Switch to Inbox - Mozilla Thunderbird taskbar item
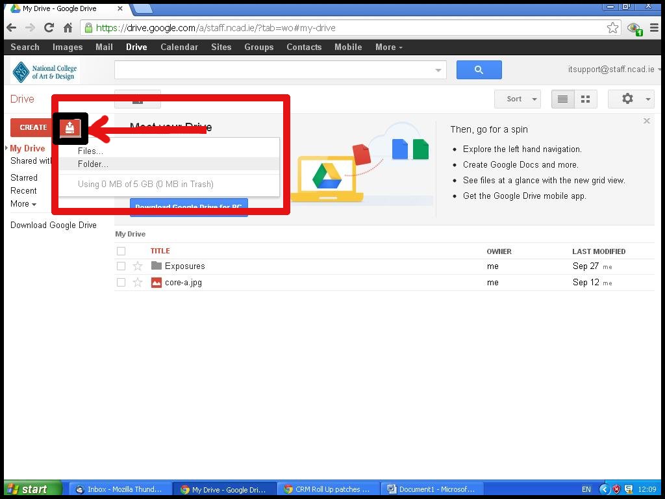665x499 pixels. 119,489
